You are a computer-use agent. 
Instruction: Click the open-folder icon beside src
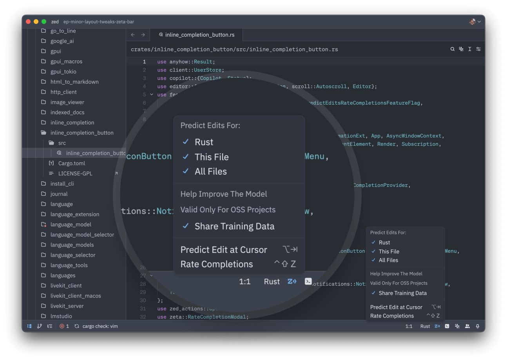[x=51, y=143]
